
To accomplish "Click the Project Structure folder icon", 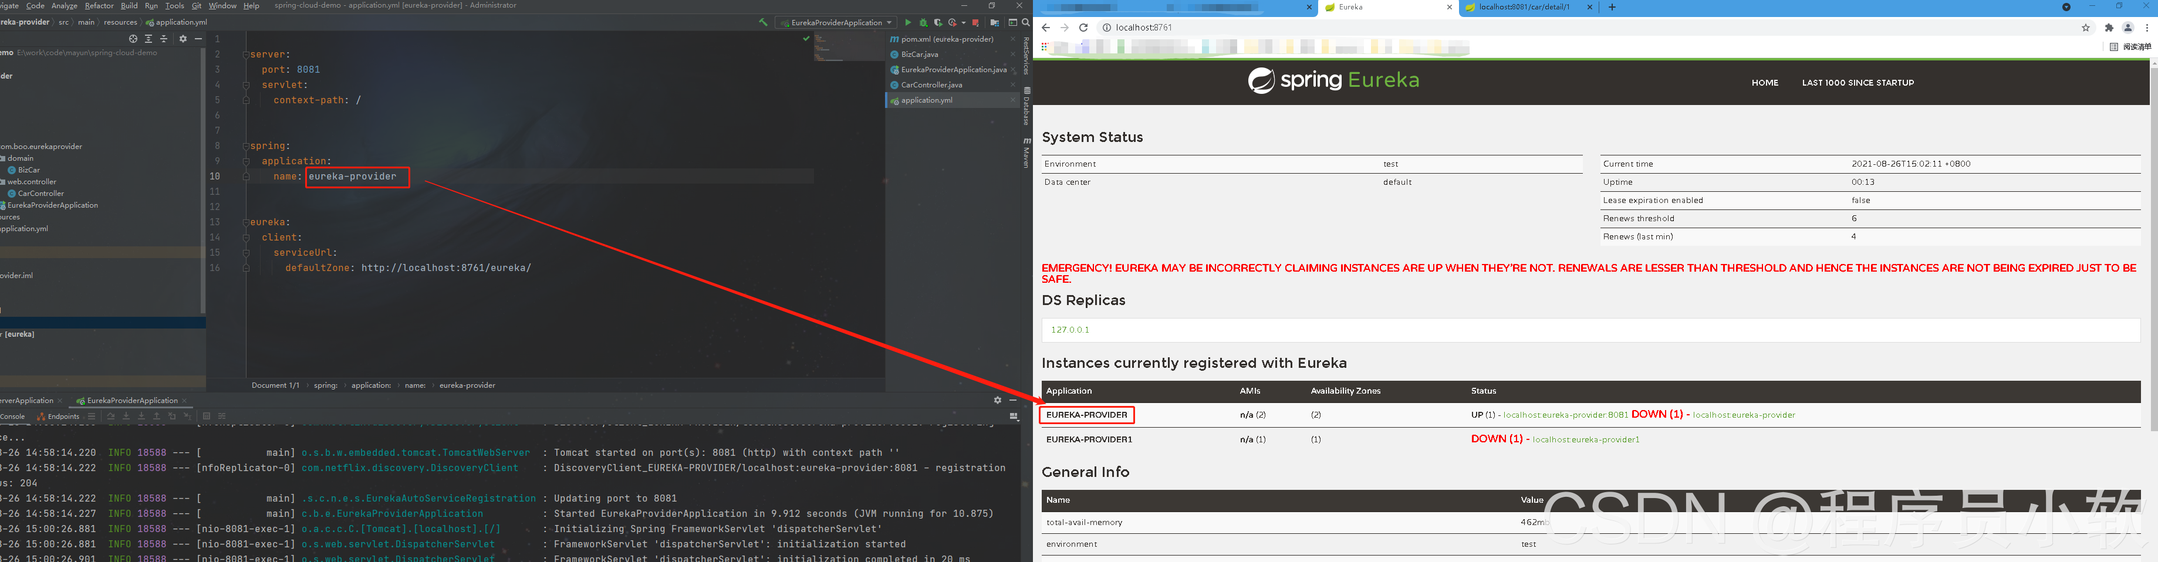I will pyautogui.click(x=994, y=23).
